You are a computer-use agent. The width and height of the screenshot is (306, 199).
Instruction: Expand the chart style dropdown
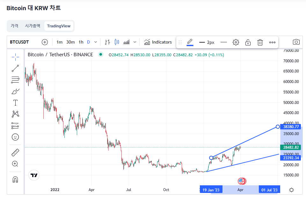(135, 42)
